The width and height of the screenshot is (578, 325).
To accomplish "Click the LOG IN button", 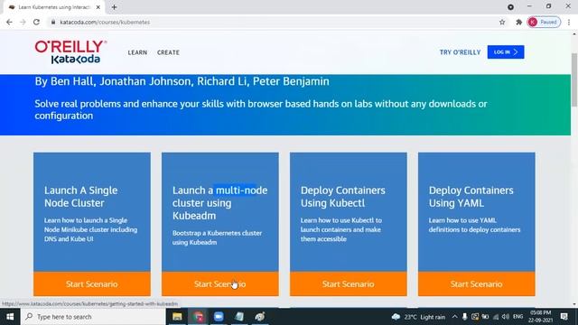I will pos(506,52).
